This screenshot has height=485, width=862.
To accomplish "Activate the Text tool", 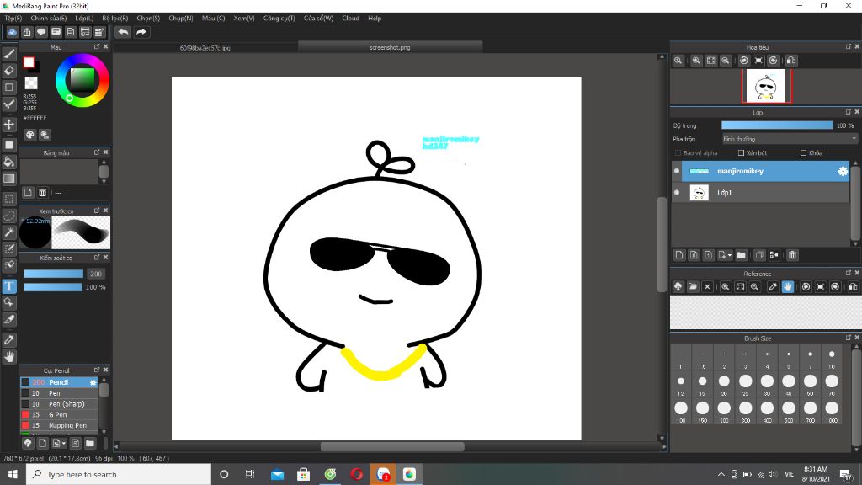I will tap(9, 286).
